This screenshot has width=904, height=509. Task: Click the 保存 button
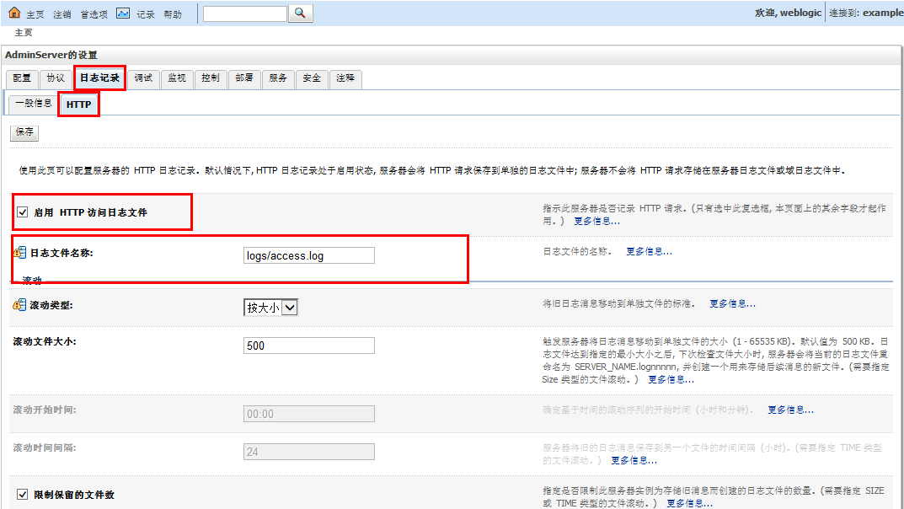pyautogui.click(x=24, y=132)
